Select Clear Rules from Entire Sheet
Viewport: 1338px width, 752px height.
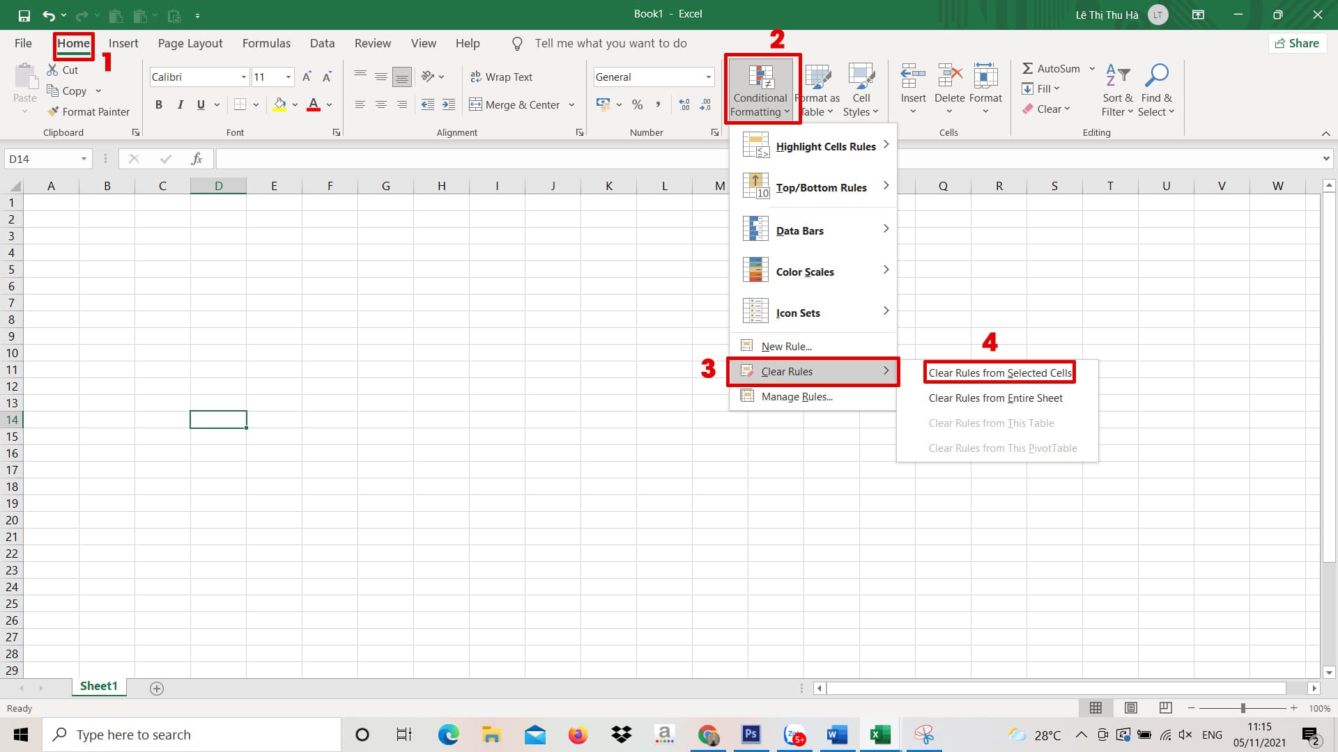995,398
